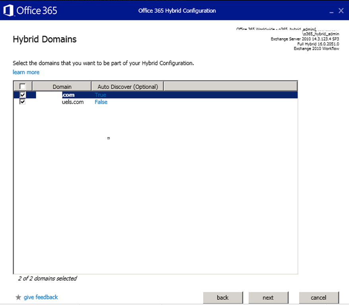349x305 pixels.
Task: Click the 'Select the domains' instruction text
Action: point(103,63)
